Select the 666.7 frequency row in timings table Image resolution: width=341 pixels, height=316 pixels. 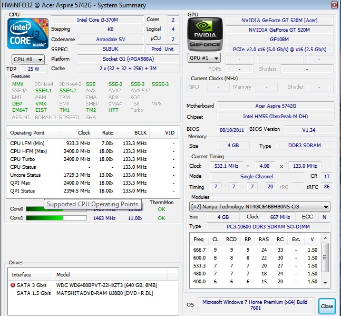255,250
